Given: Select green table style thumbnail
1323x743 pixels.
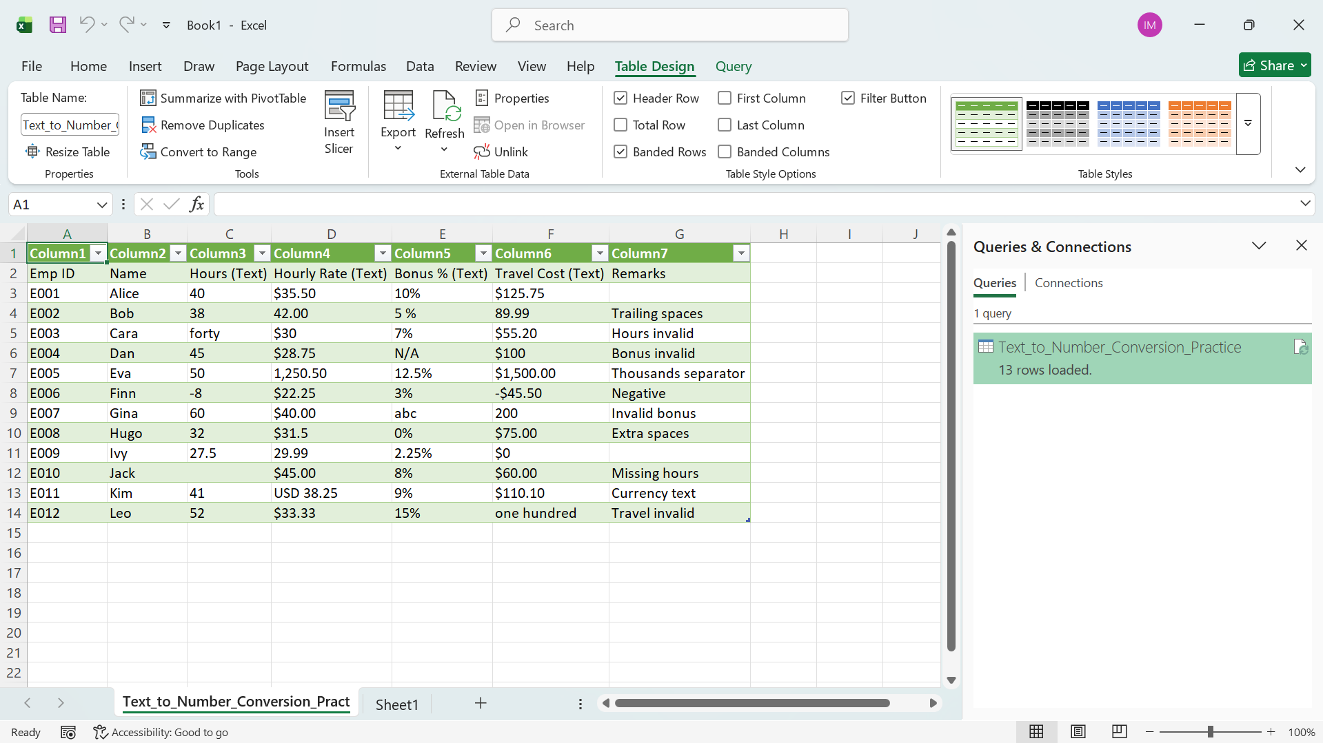Looking at the screenshot, I should coord(987,124).
